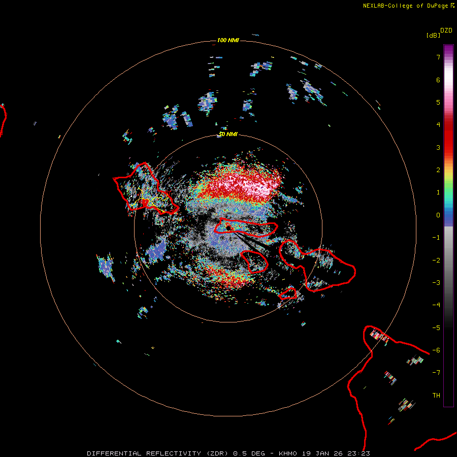Click the -4 value on the dB scale

coord(436,305)
